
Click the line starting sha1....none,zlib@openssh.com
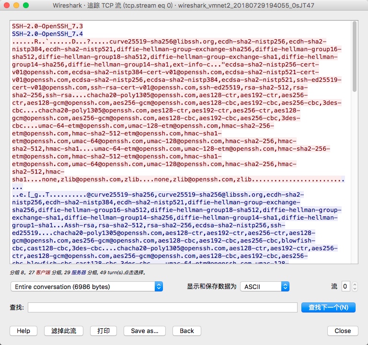[x=178, y=179]
